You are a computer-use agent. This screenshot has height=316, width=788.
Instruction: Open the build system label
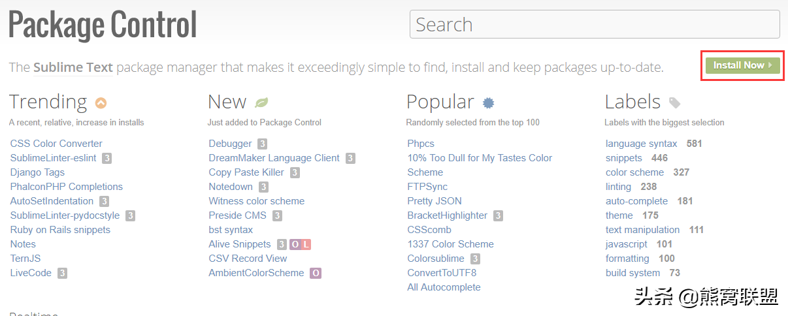coord(633,273)
